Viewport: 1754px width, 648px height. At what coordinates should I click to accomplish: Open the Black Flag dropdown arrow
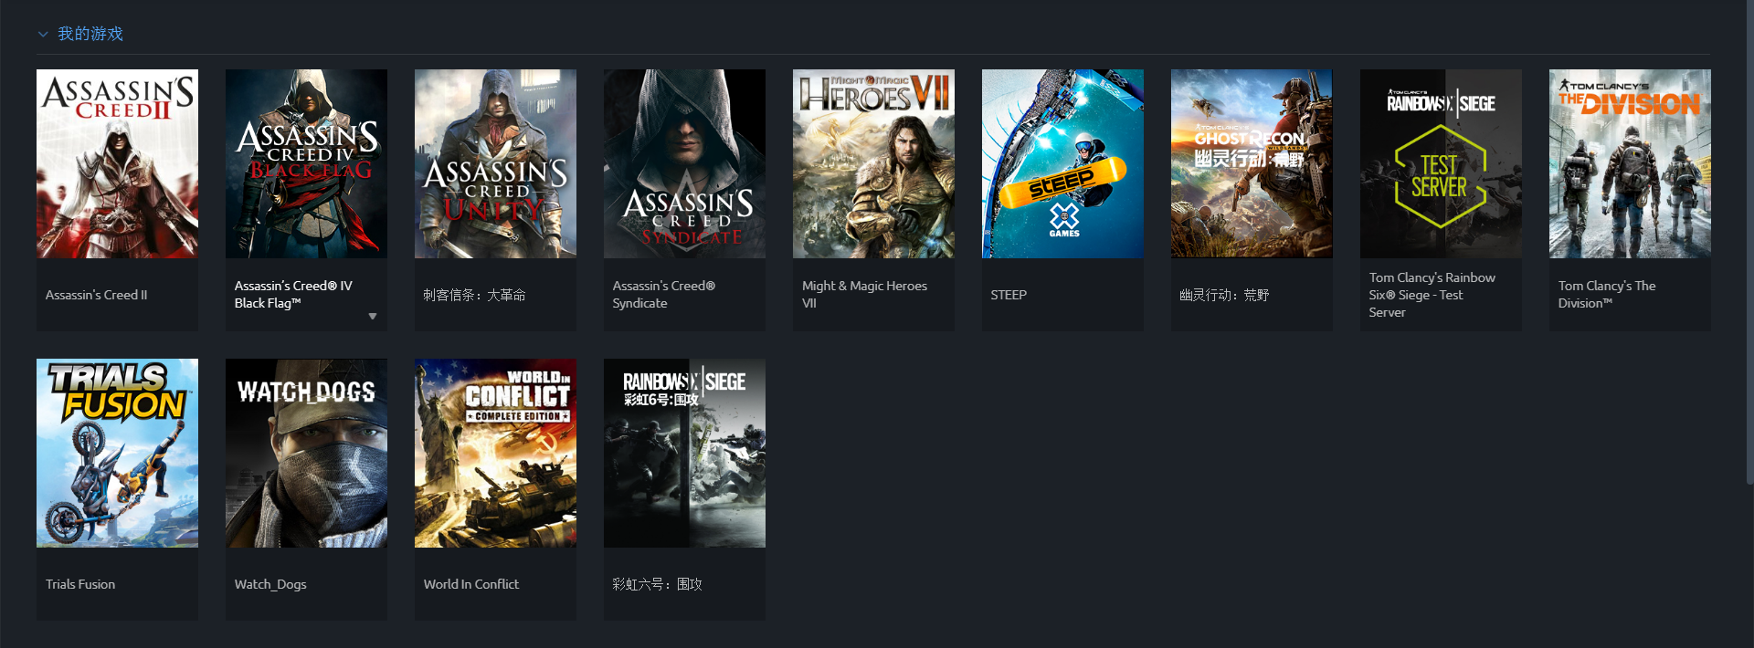pos(373,317)
